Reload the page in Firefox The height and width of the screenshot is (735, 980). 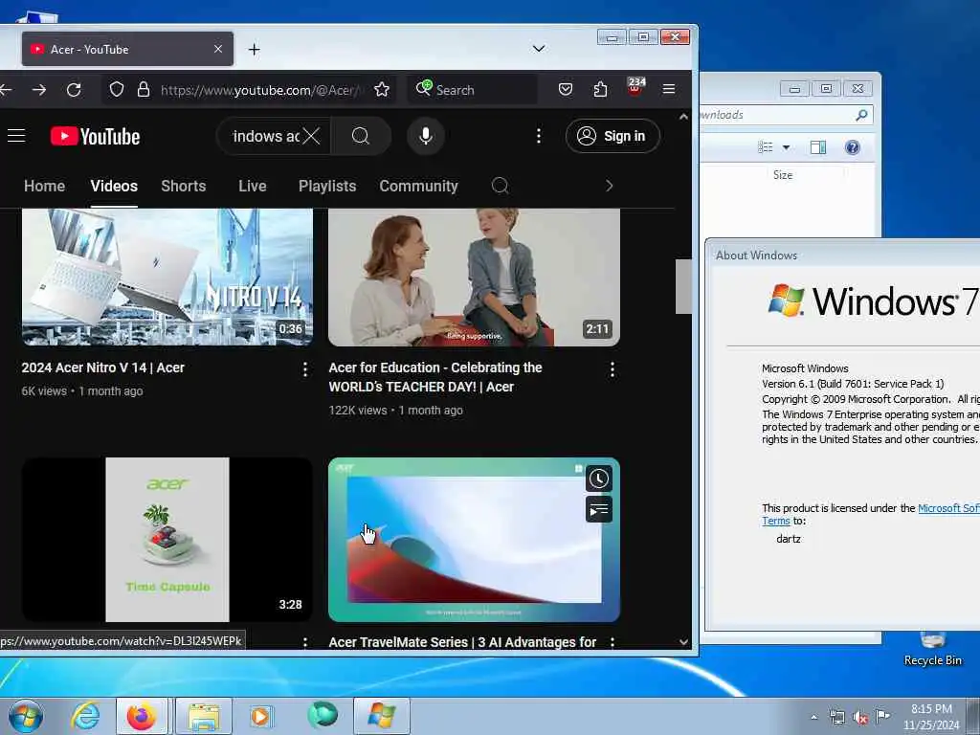coord(74,90)
